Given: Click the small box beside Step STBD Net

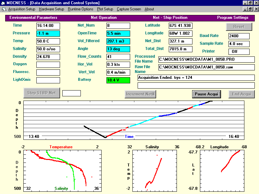Looking at the screenshot, I should (x=71, y=93).
